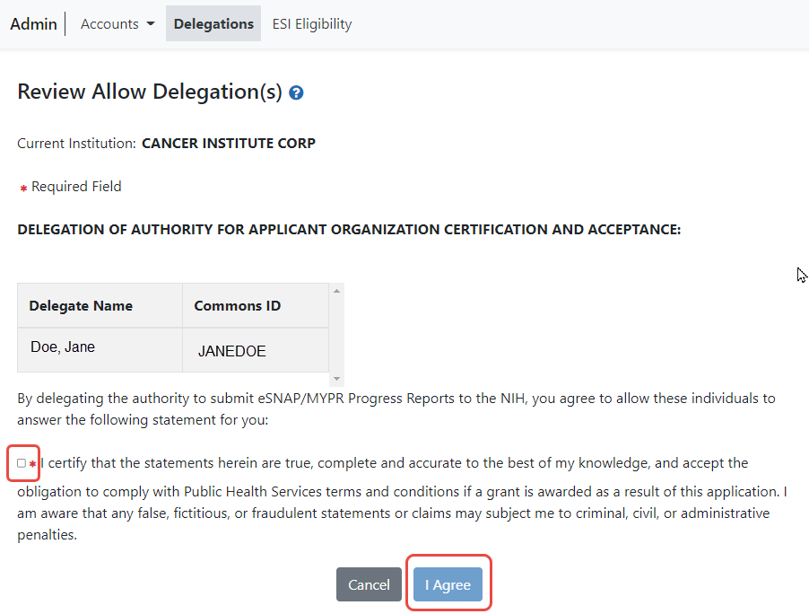This screenshot has width=809, height=614.
Task: Click the Review Allow Delegation(s) heading
Action: [150, 92]
